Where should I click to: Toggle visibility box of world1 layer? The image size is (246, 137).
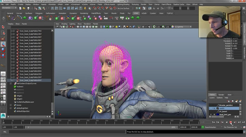point(211,108)
